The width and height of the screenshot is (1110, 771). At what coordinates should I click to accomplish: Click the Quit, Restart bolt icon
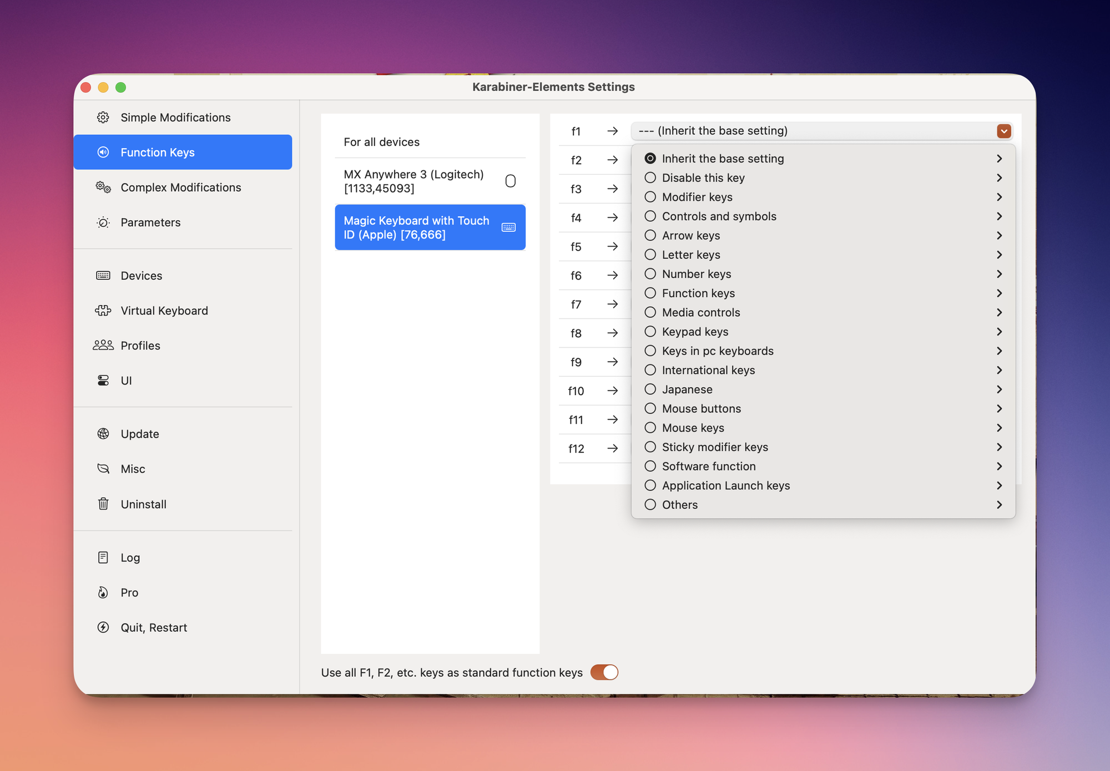[103, 627]
